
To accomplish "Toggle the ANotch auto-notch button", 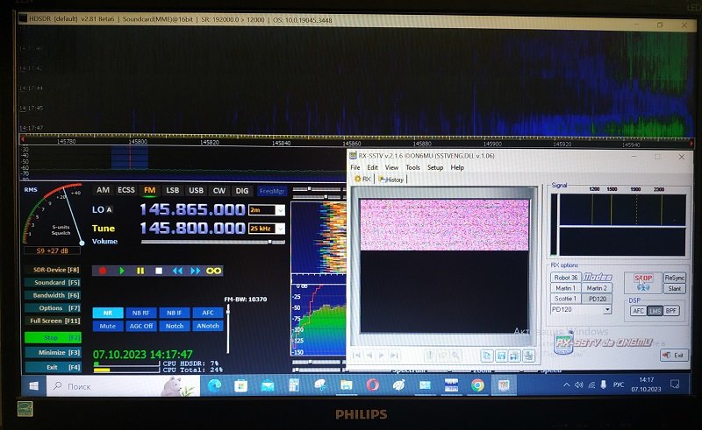I will pos(208,326).
